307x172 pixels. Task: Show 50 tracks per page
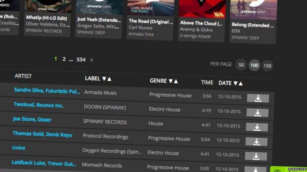(241, 65)
